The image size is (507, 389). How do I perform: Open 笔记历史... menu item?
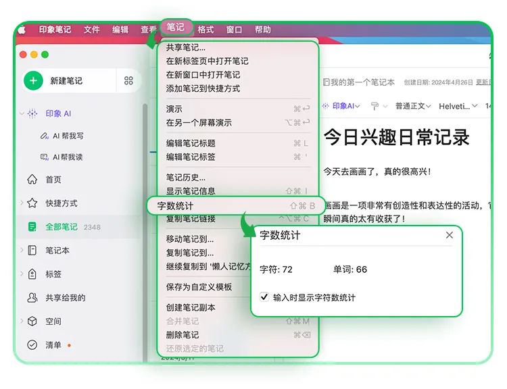(x=238, y=178)
